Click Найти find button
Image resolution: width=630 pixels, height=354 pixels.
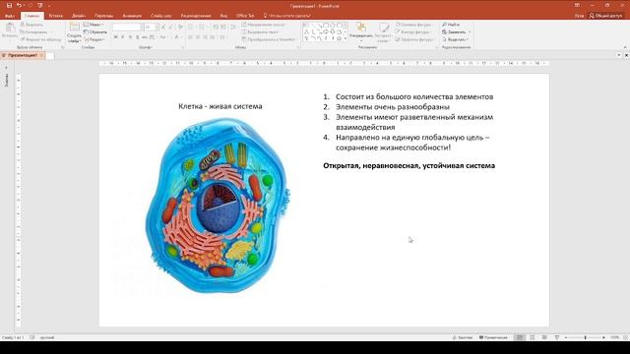click(x=451, y=25)
